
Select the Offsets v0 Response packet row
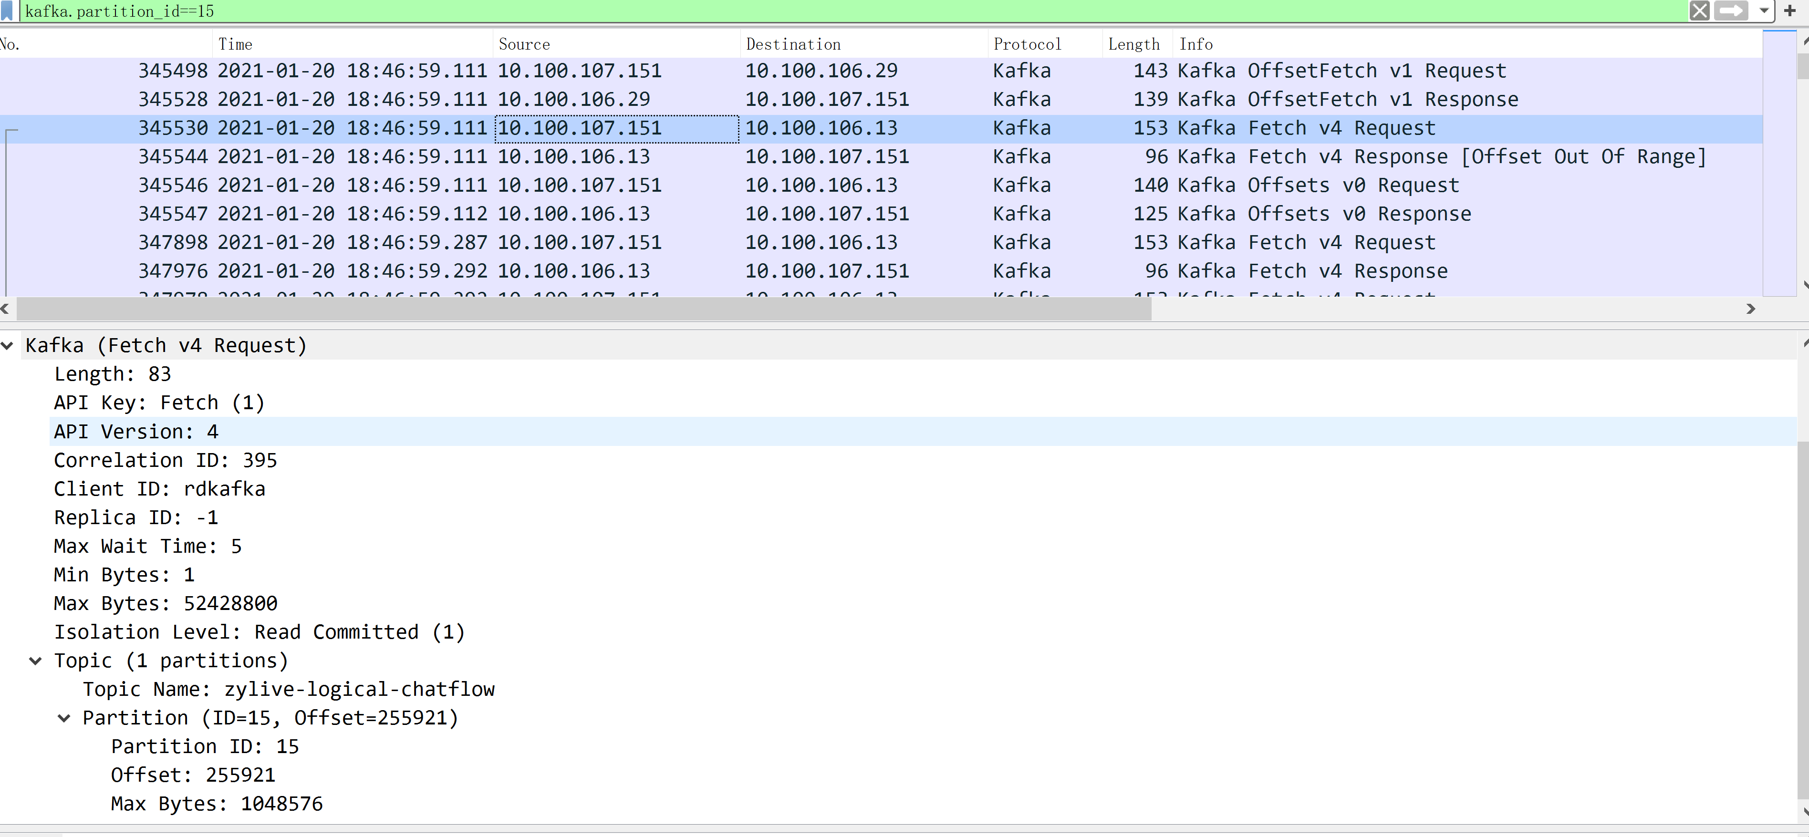coord(842,214)
